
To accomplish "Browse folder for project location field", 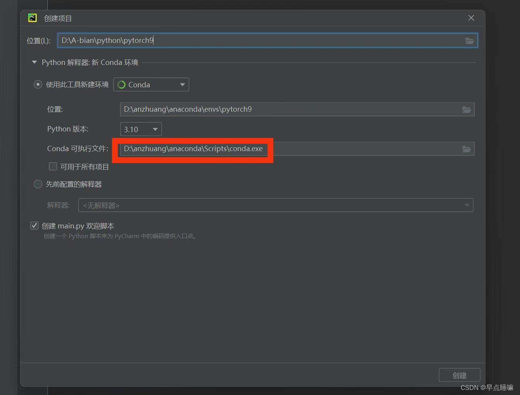I will (469, 41).
